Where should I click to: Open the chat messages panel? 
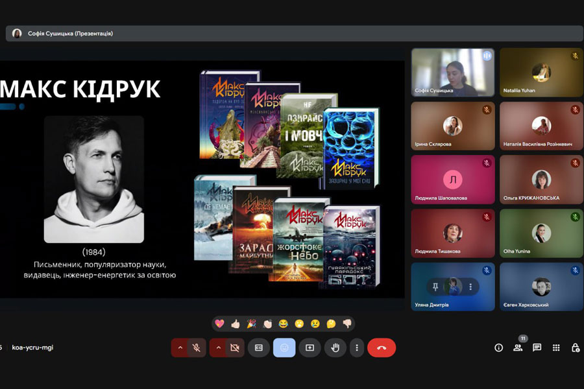[x=537, y=348]
